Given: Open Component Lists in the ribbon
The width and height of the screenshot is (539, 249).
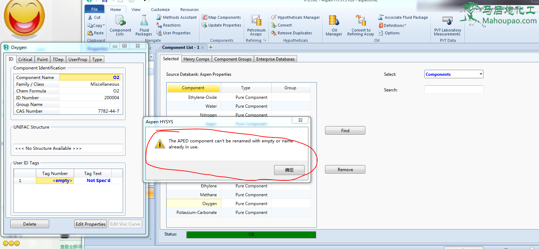Looking at the screenshot, I should pos(120,26).
